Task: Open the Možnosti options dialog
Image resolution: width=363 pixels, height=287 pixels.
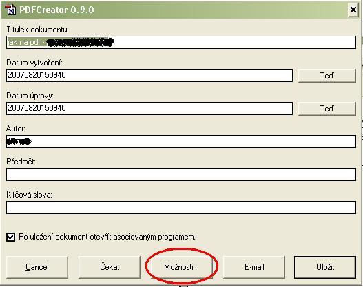Action: coord(182,267)
